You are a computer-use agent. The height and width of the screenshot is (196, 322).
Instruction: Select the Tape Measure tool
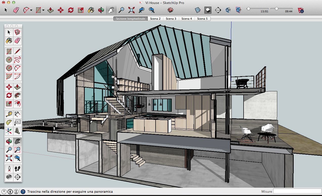[x=9, y=114]
